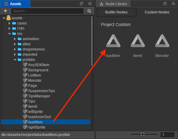Switch to the Custom Nodes tab
The height and width of the screenshot is (139, 178).
point(157,12)
